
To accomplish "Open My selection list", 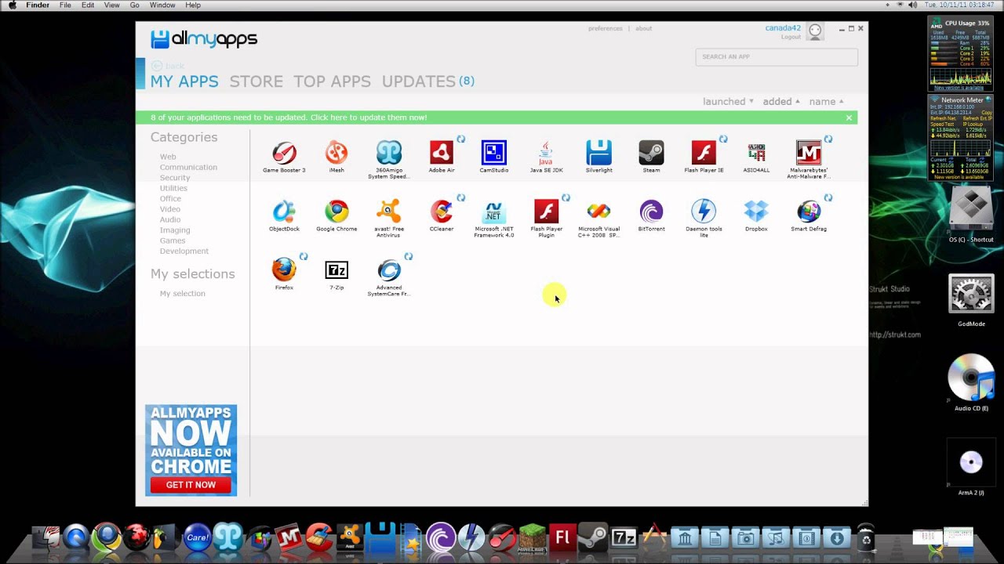I will (x=183, y=294).
